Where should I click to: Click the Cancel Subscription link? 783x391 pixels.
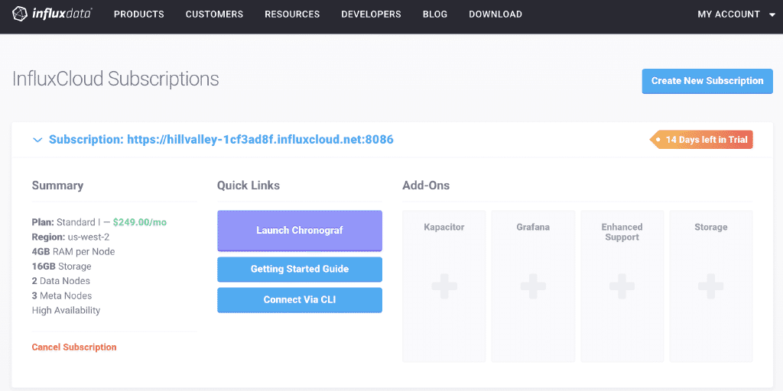pos(74,347)
